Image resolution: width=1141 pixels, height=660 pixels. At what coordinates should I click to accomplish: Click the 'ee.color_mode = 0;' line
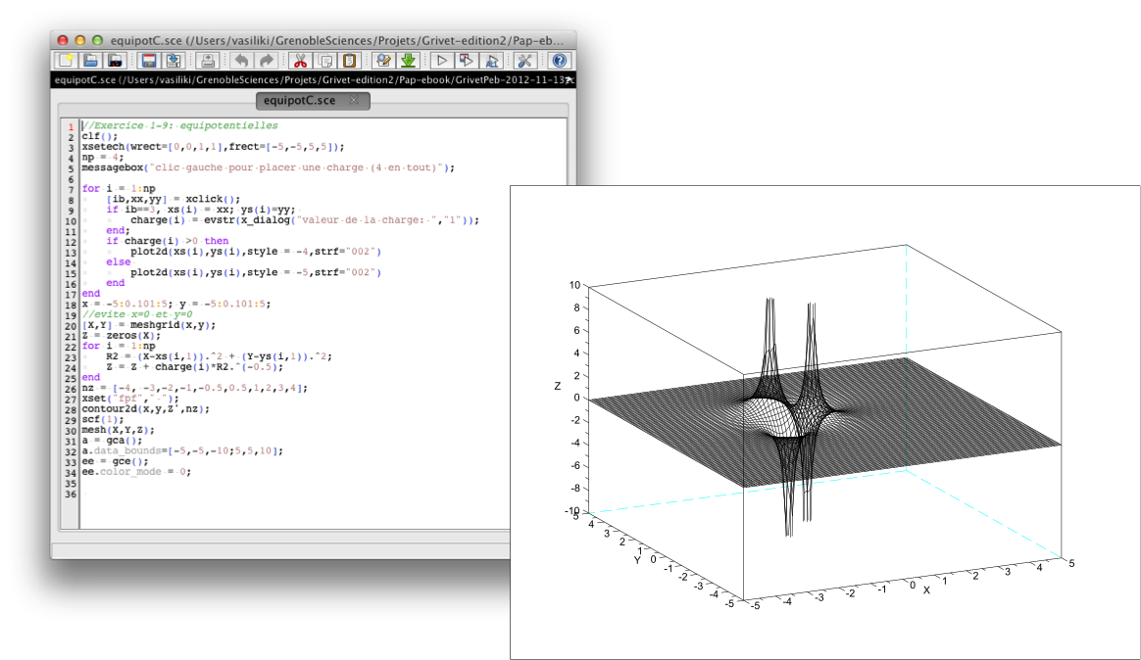(136, 472)
